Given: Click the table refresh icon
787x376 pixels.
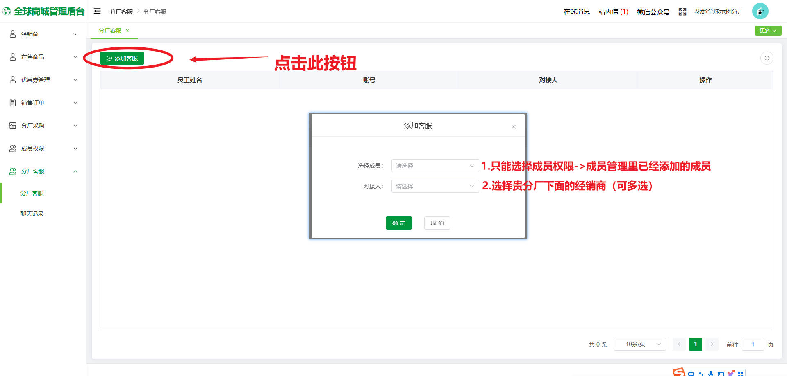Looking at the screenshot, I should coord(767,58).
